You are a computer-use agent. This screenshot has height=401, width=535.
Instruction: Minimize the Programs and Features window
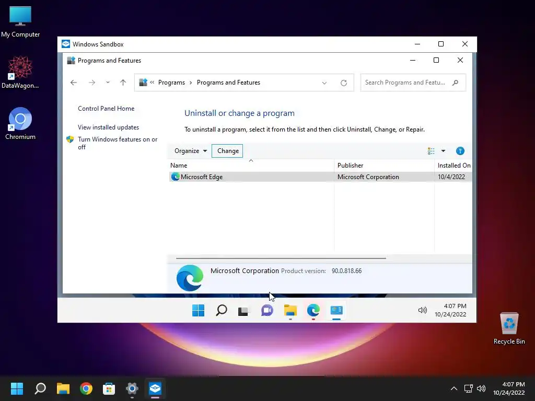(413, 61)
